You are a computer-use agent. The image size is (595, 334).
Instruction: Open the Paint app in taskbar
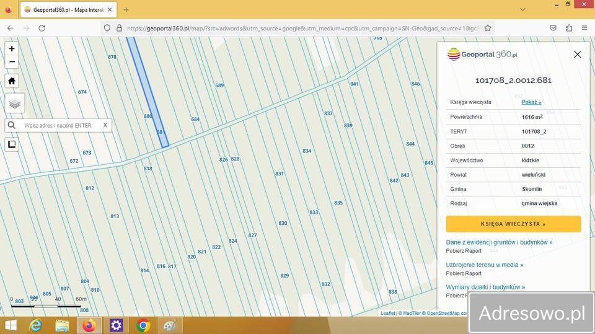[x=170, y=326]
